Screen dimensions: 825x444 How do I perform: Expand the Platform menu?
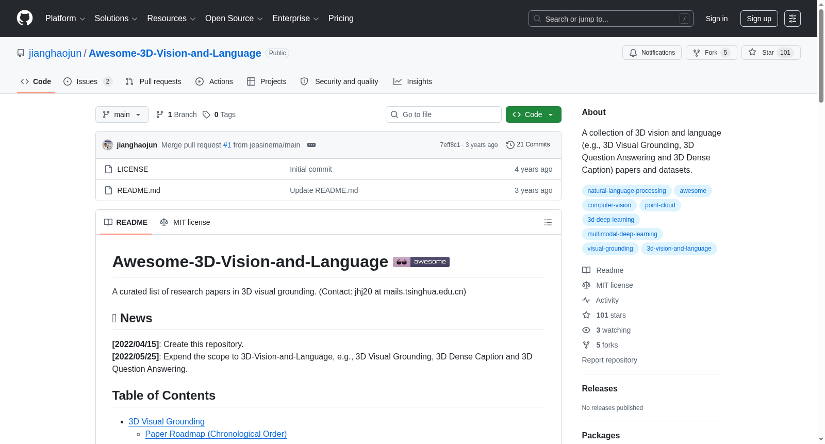[x=65, y=19]
